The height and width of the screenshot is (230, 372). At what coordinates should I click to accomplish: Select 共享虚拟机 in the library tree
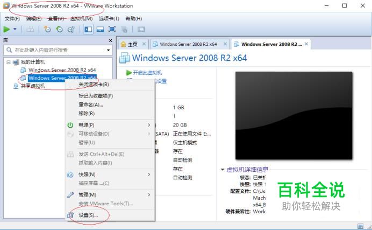[x=33, y=86]
